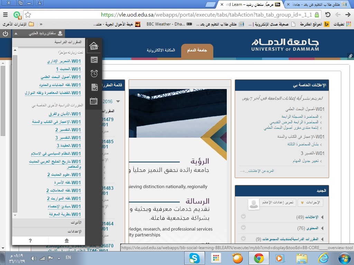Click the institution home icon at menu bottom
The image size is (354, 265).
(67, 241)
